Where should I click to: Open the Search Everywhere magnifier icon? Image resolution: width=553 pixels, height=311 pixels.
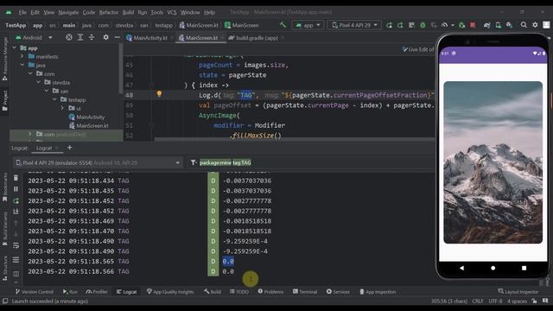click(x=524, y=25)
